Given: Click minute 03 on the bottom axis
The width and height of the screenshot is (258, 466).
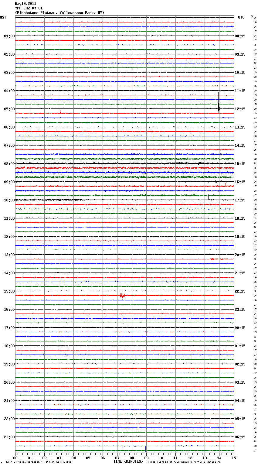Looking at the screenshot, I should pos(59,458).
